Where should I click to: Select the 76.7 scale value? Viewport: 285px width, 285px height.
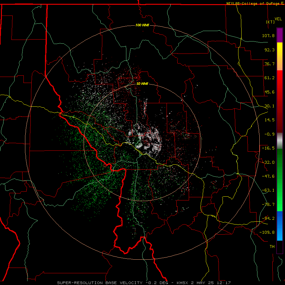[x=269, y=64]
